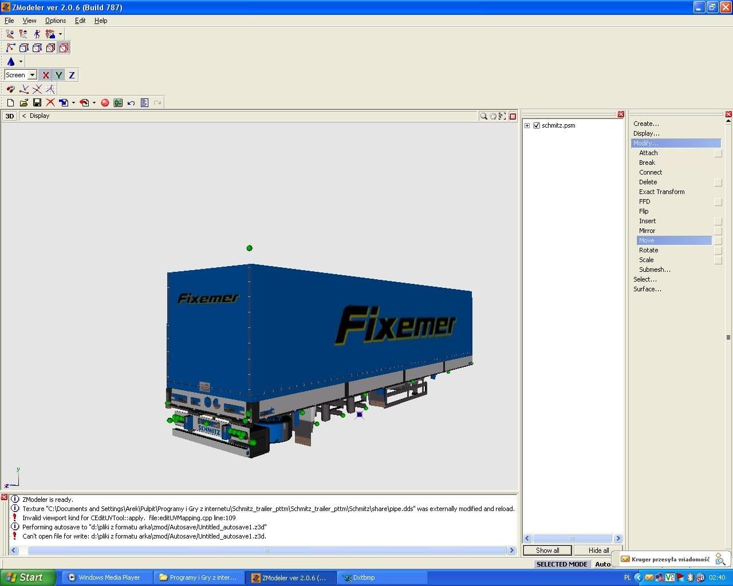Click the snap-to-vertex lines icon
The width and height of the screenshot is (733, 586).
(x=24, y=89)
